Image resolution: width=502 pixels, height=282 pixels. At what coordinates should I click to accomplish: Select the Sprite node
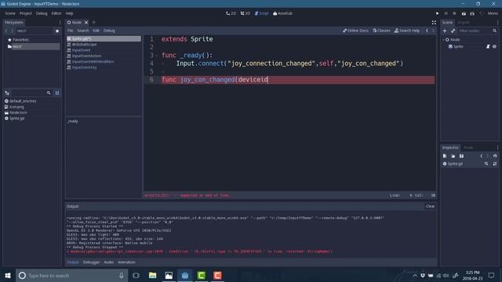point(458,46)
